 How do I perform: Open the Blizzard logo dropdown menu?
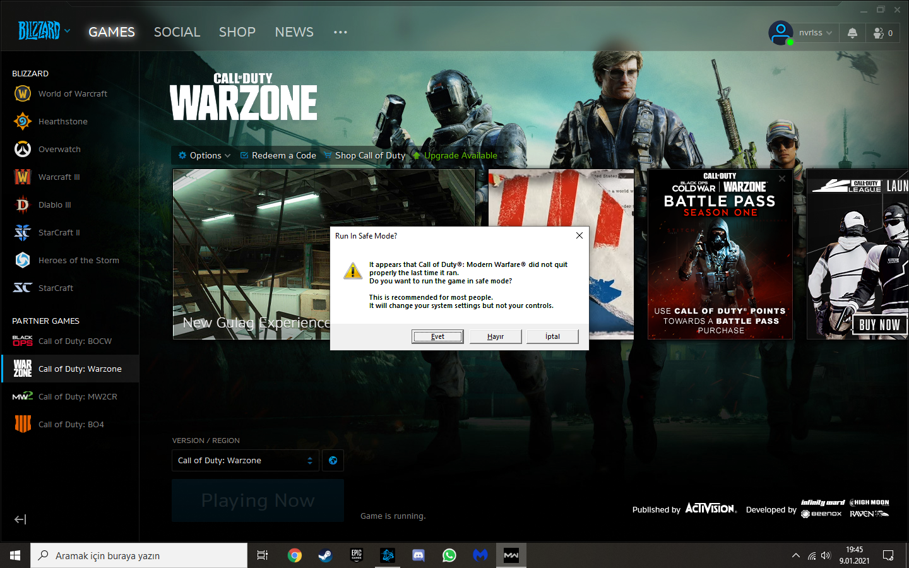coord(44,30)
